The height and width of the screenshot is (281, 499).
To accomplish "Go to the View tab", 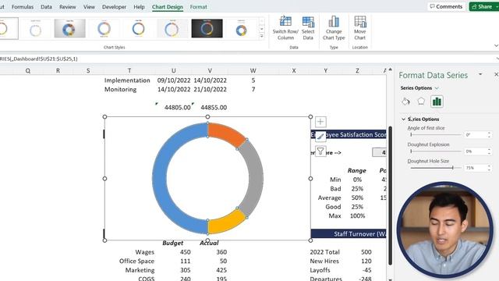I will pyautogui.click(x=89, y=7).
